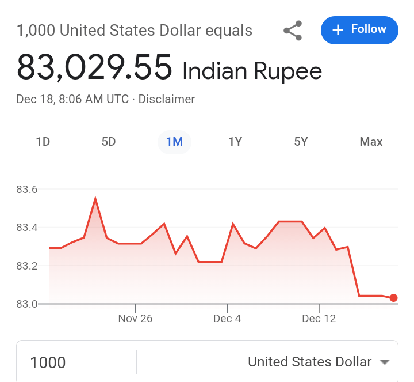Click the currency dropdown arrow
The width and height of the screenshot is (414, 382).
[385, 362]
